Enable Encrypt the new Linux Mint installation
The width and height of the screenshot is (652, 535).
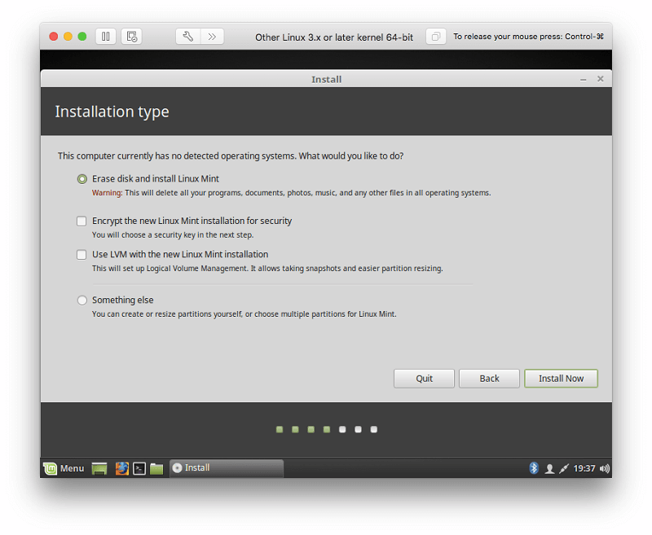point(81,221)
